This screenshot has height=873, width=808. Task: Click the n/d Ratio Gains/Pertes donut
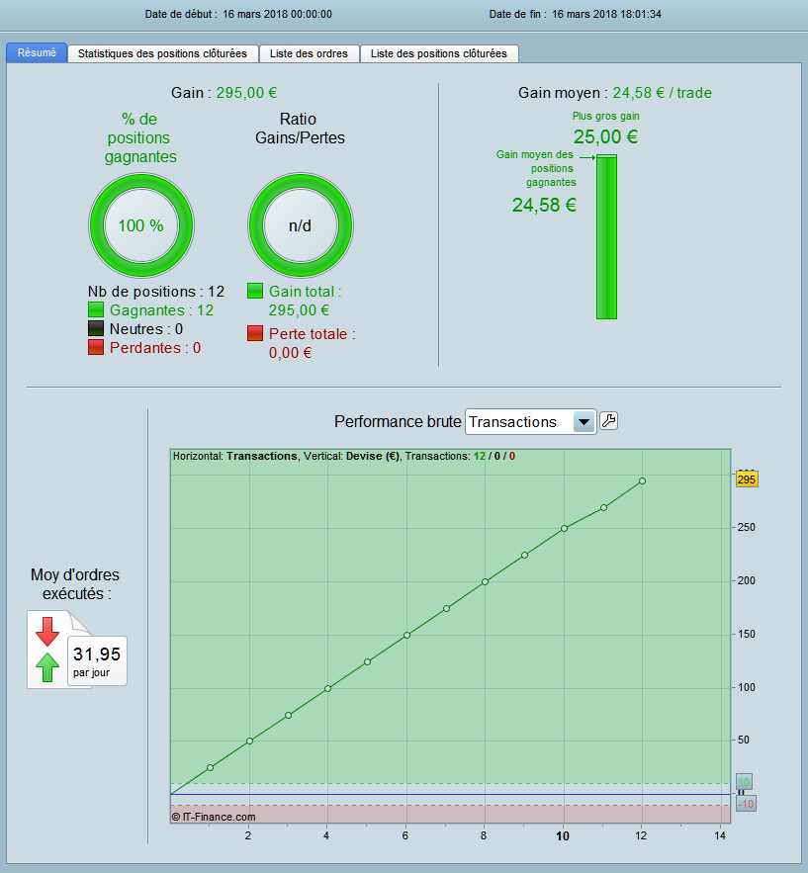(x=301, y=225)
